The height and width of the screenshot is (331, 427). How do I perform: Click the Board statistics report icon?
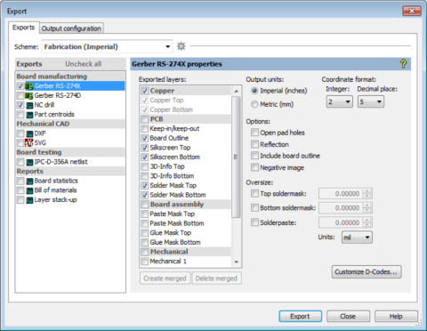point(29,181)
